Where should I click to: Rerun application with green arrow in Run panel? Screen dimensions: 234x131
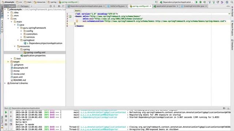6,112
